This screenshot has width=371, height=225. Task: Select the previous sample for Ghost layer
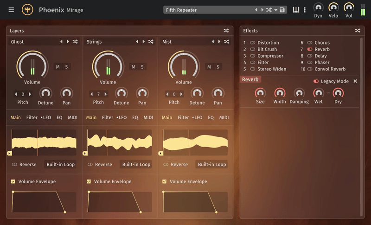[62, 42]
